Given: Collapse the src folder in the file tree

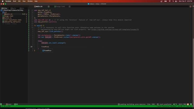Looking at the screenshot, I should 5,12.
